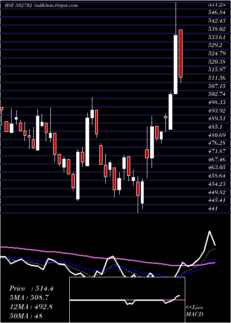The width and height of the screenshot is (231, 323).
Task: Select the 507.15 price axis label
Action: (217, 86)
